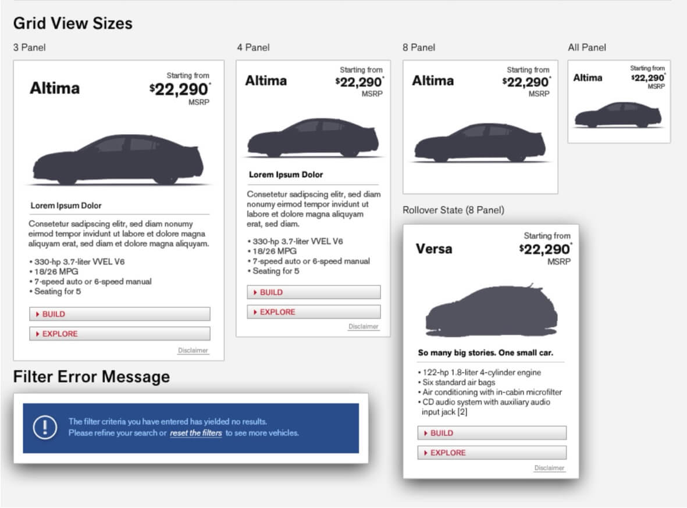
Task: Click 'Lorem Ipsum Dolor' heading in 3 Panel card
Action: pos(66,205)
